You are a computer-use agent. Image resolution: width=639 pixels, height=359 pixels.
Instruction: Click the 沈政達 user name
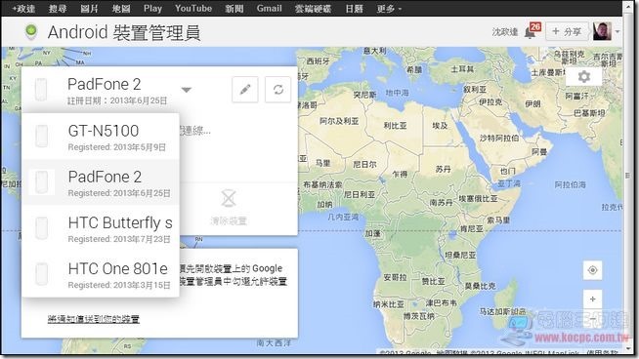coord(505,32)
